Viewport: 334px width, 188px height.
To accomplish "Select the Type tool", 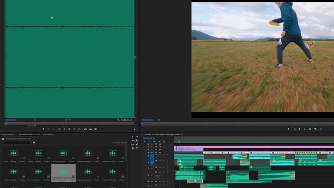I will [137, 148].
